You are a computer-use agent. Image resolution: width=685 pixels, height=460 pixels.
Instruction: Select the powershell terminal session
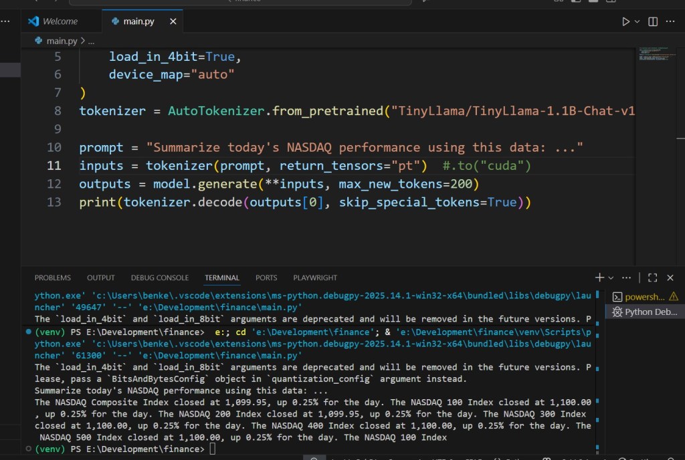click(645, 298)
